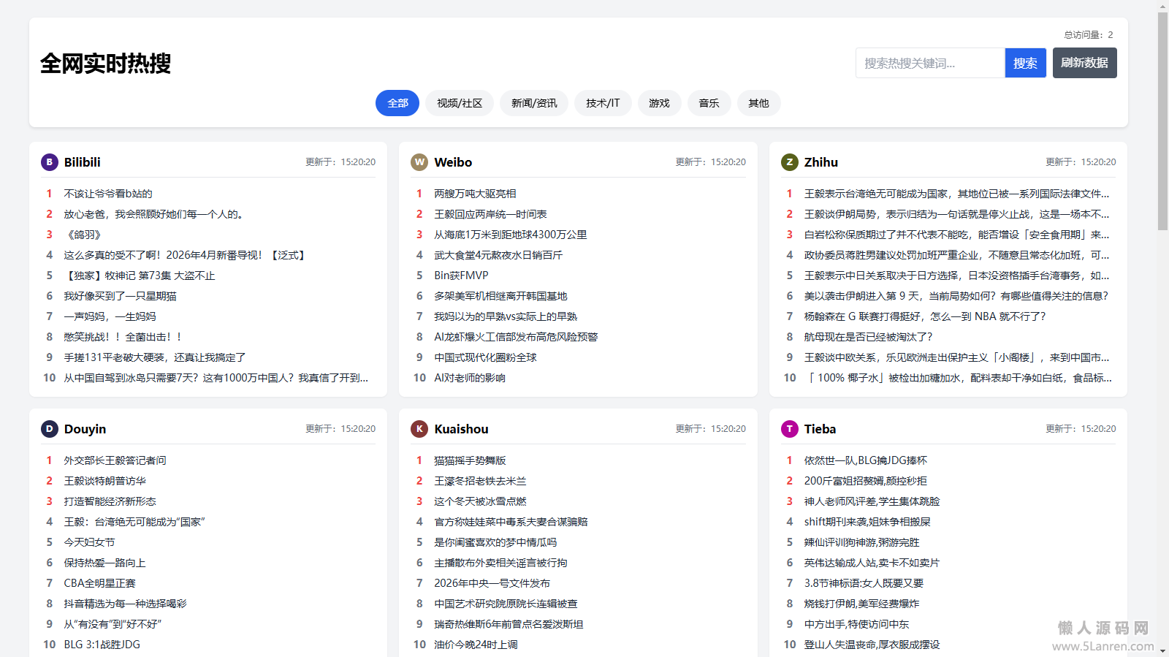The height and width of the screenshot is (657, 1169).
Task: Click the Tieba magenta T icon
Action: point(789,429)
